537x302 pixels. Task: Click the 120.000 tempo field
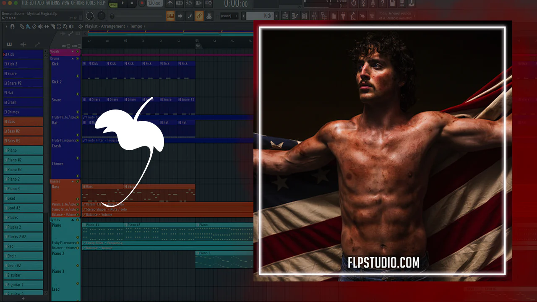154,3
